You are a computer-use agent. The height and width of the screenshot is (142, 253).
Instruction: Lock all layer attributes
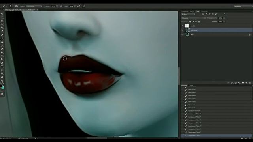click(x=199, y=22)
